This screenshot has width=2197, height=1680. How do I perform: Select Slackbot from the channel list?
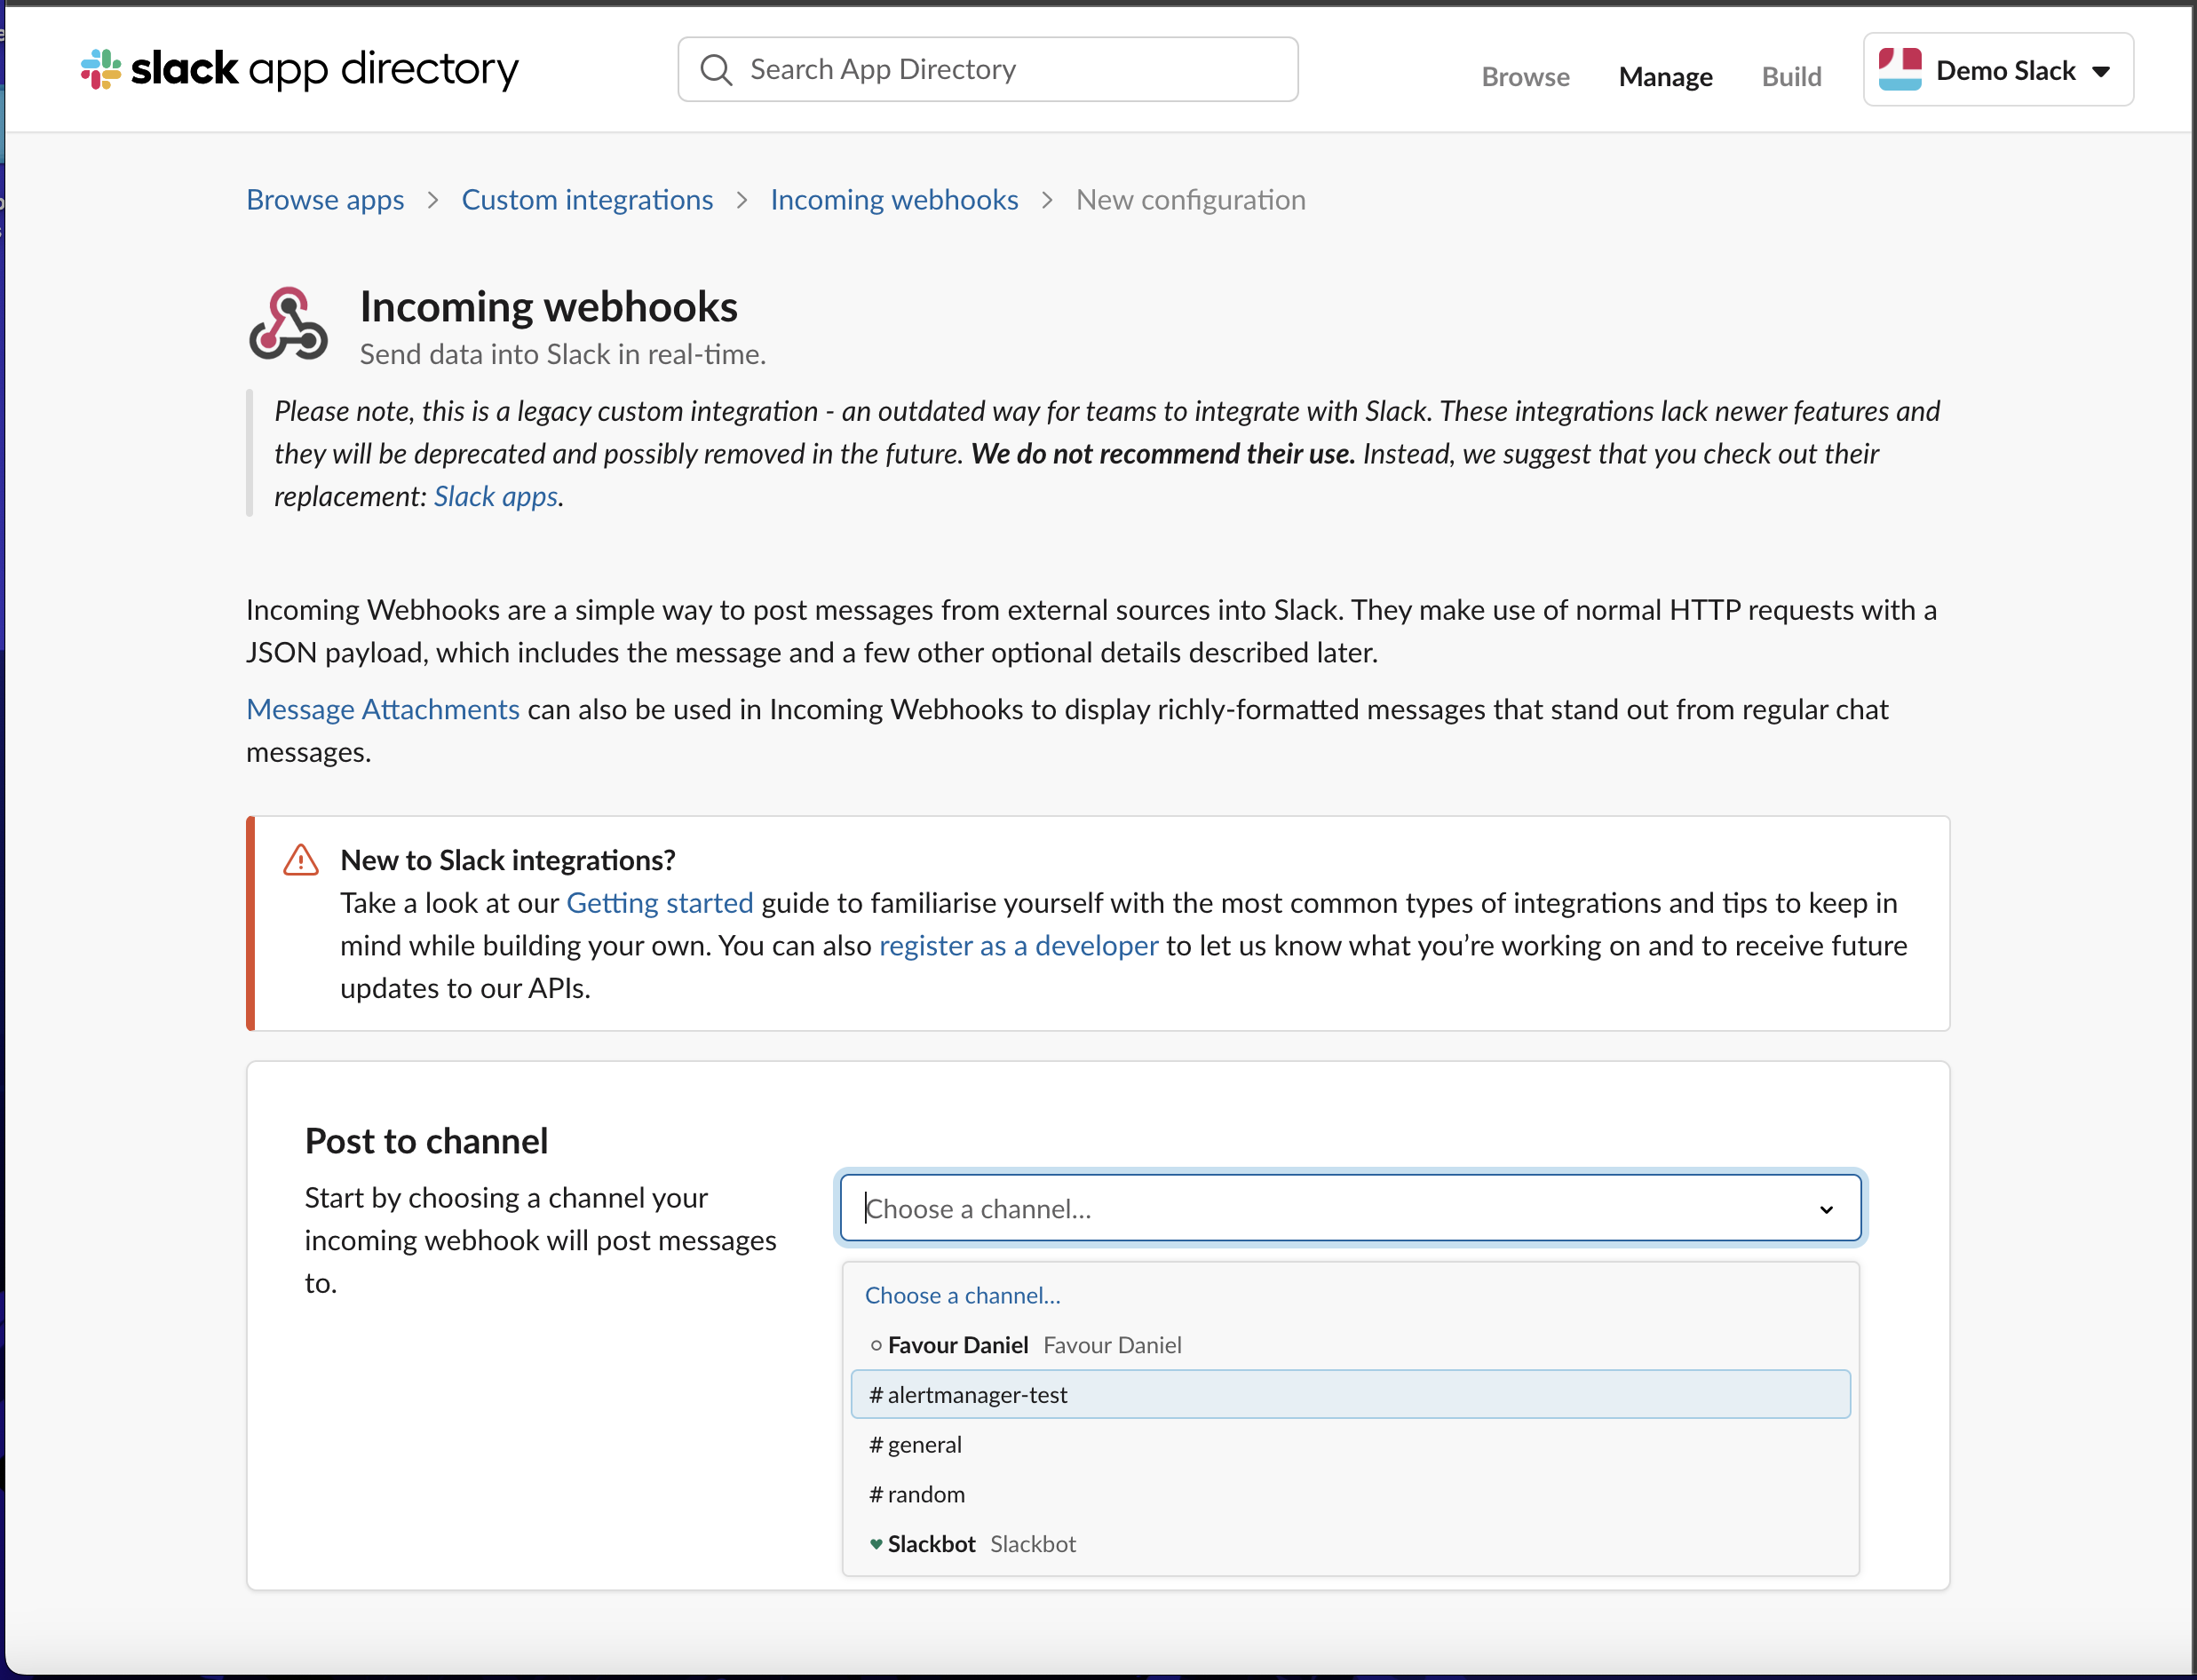1350,1544
